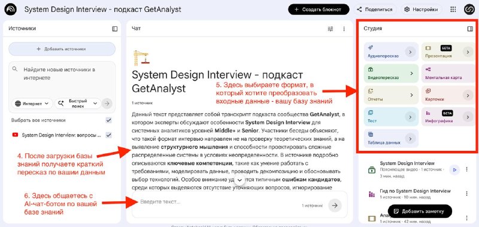Open the Интернет dropdown

point(32,104)
